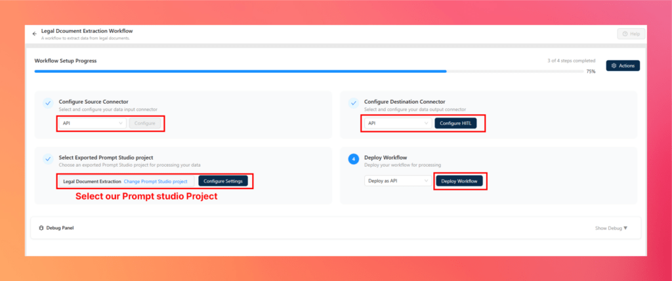Click Change Prompt Studio project link
Screen dimensions: 672x281
point(156,181)
